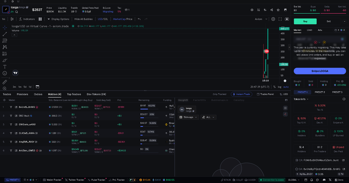Open Display Options dropdown
This screenshot has width=349, height=183.
tap(58, 19)
